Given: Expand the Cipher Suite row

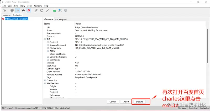Looking at the screenshot, I should point(48,48).
